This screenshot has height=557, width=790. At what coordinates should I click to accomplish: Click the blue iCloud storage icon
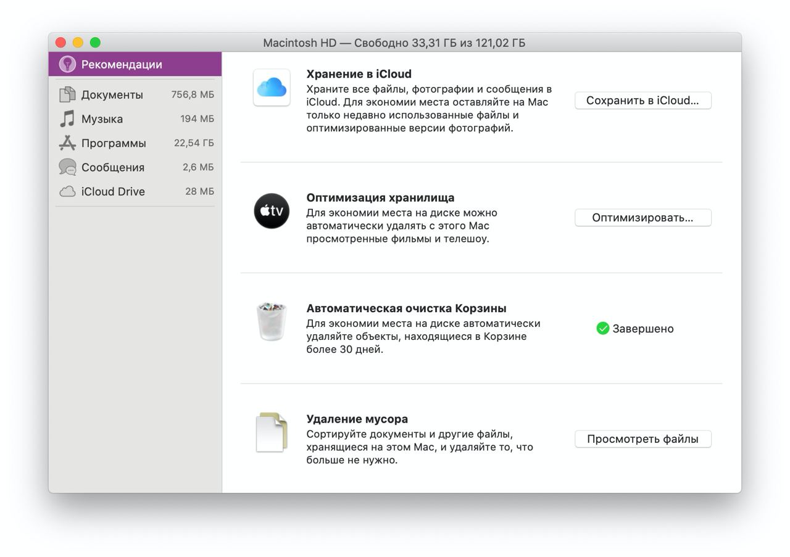(x=272, y=88)
